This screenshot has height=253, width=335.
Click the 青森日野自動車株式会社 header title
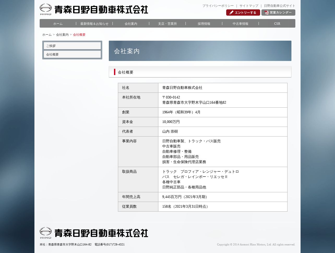point(101,10)
